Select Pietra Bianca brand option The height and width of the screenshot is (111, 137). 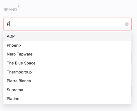pos(67,81)
